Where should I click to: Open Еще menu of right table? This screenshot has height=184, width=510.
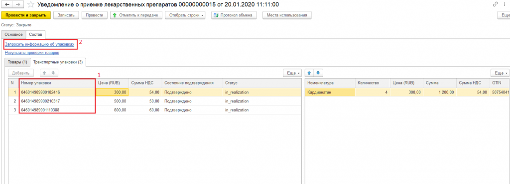click(500, 73)
